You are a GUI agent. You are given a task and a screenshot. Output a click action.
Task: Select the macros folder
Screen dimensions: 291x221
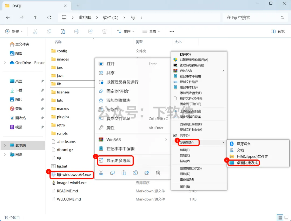coord(63,109)
